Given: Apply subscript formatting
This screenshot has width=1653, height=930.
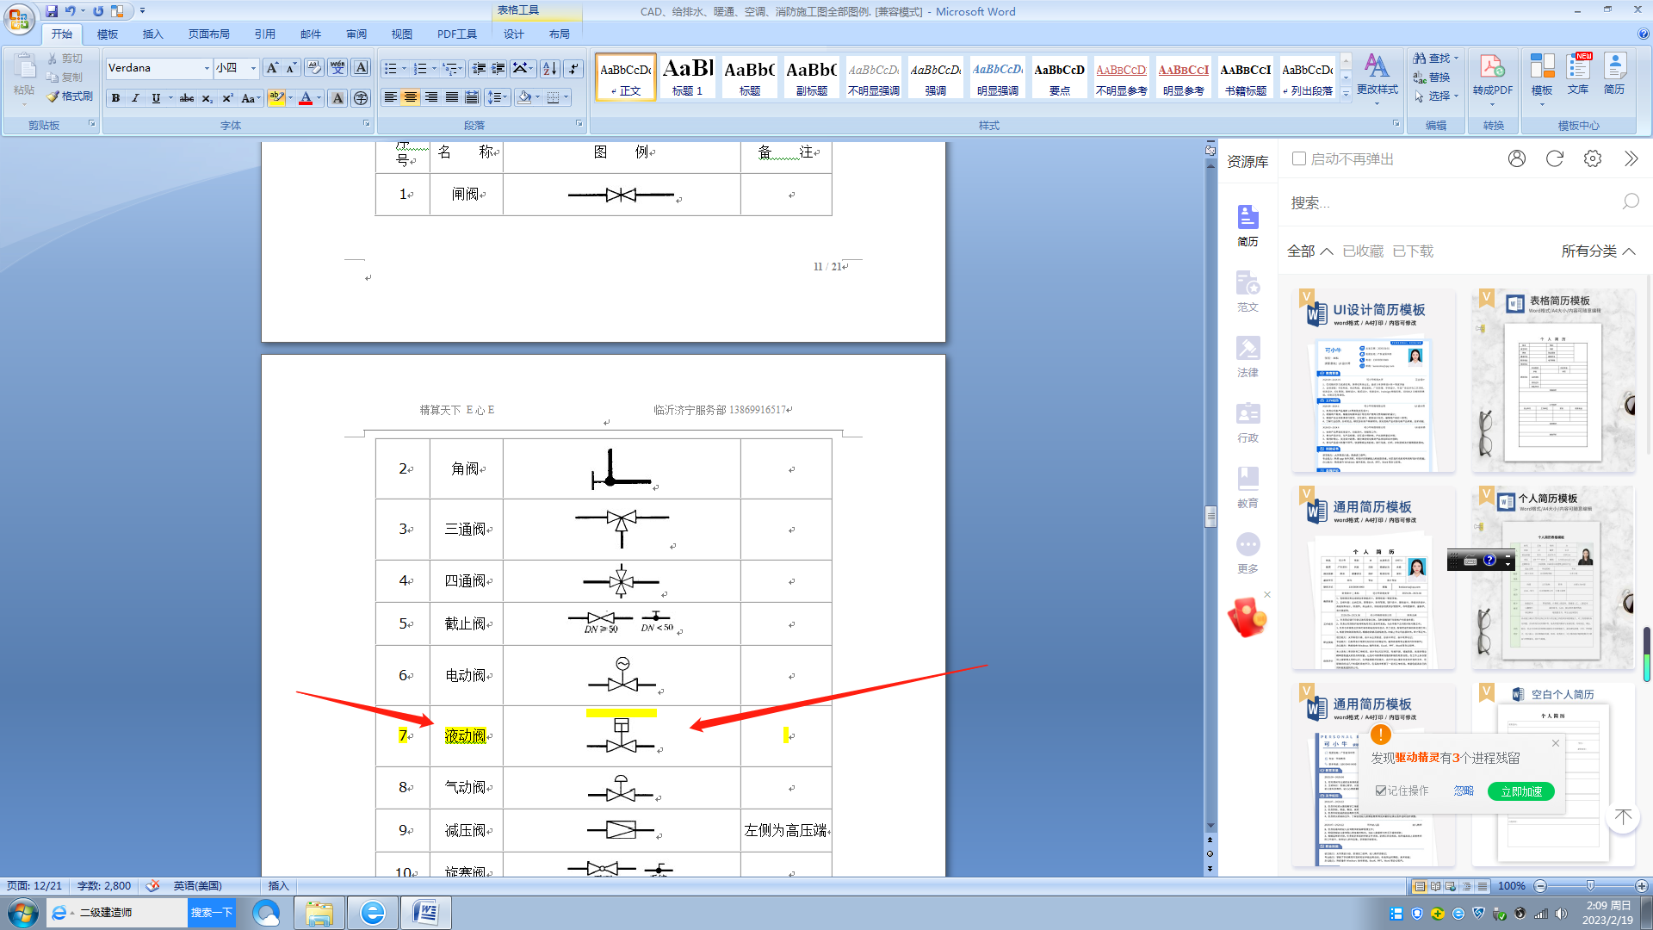Looking at the screenshot, I should click(207, 98).
